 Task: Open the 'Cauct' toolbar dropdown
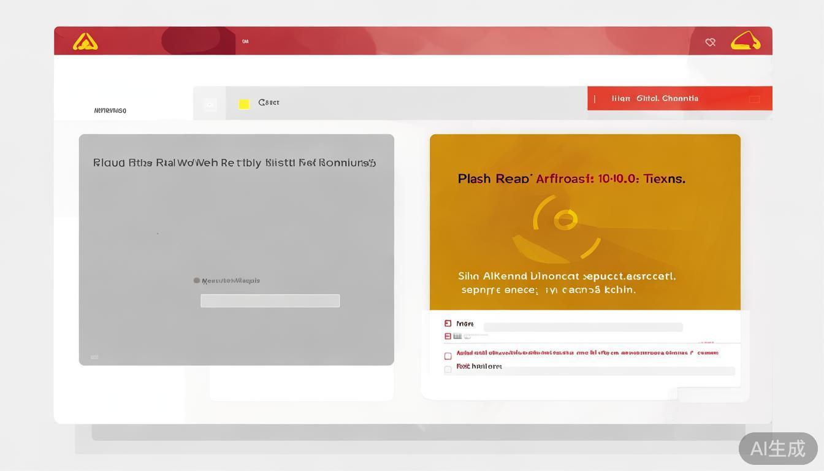click(x=269, y=102)
